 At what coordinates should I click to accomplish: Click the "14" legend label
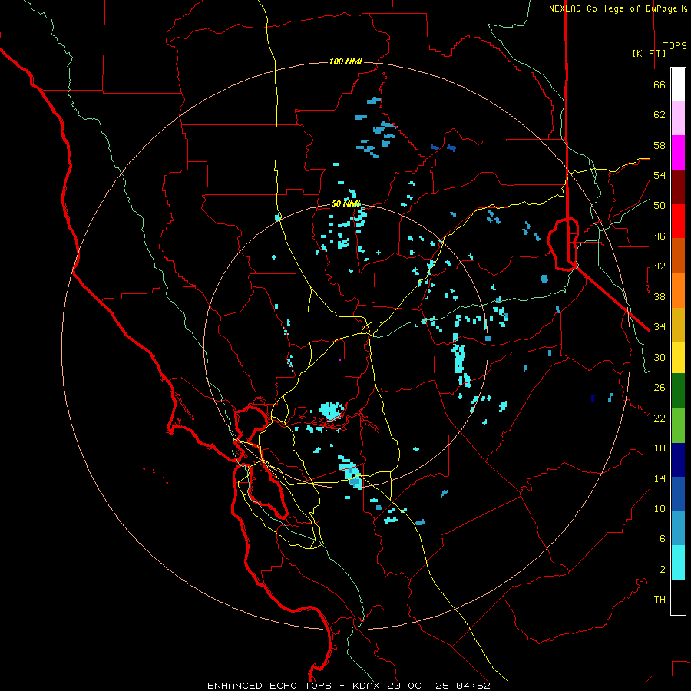click(660, 478)
